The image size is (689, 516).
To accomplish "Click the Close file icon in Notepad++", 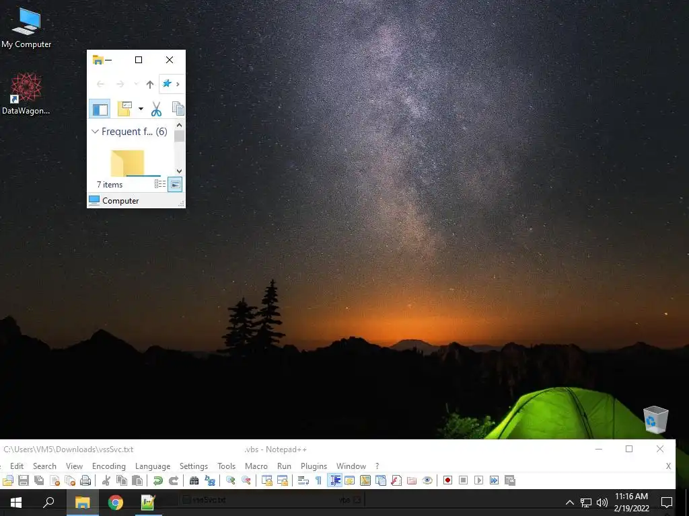I will 55,480.
